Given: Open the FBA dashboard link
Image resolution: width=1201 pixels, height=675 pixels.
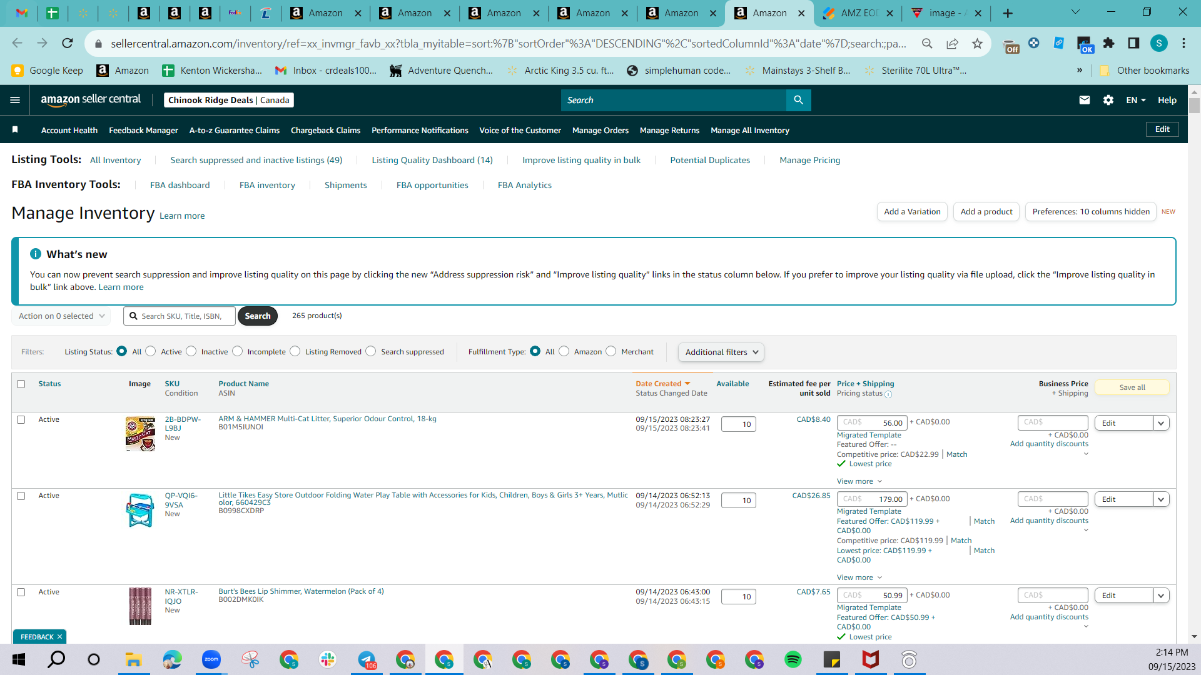Looking at the screenshot, I should tap(180, 185).
